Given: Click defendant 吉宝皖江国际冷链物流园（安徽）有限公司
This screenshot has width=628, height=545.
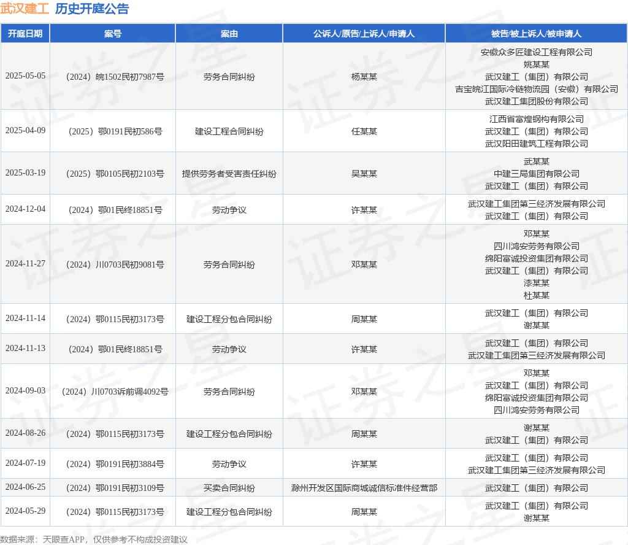Looking at the screenshot, I should click(x=536, y=89).
